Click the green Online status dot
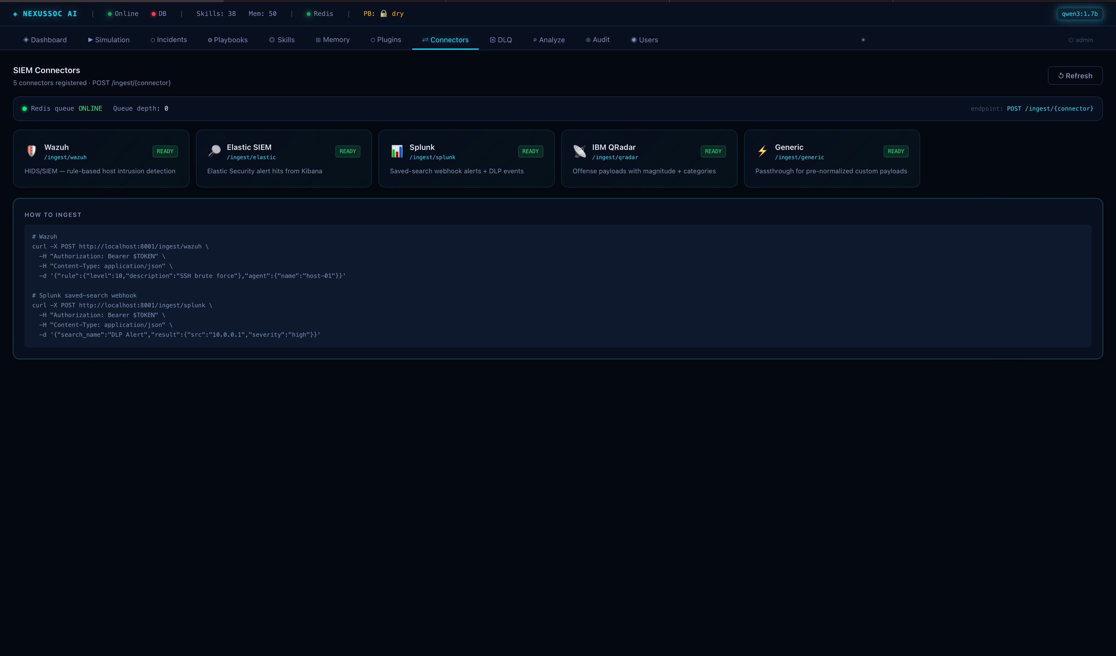This screenshot has width=1116, height=656. 110,14
